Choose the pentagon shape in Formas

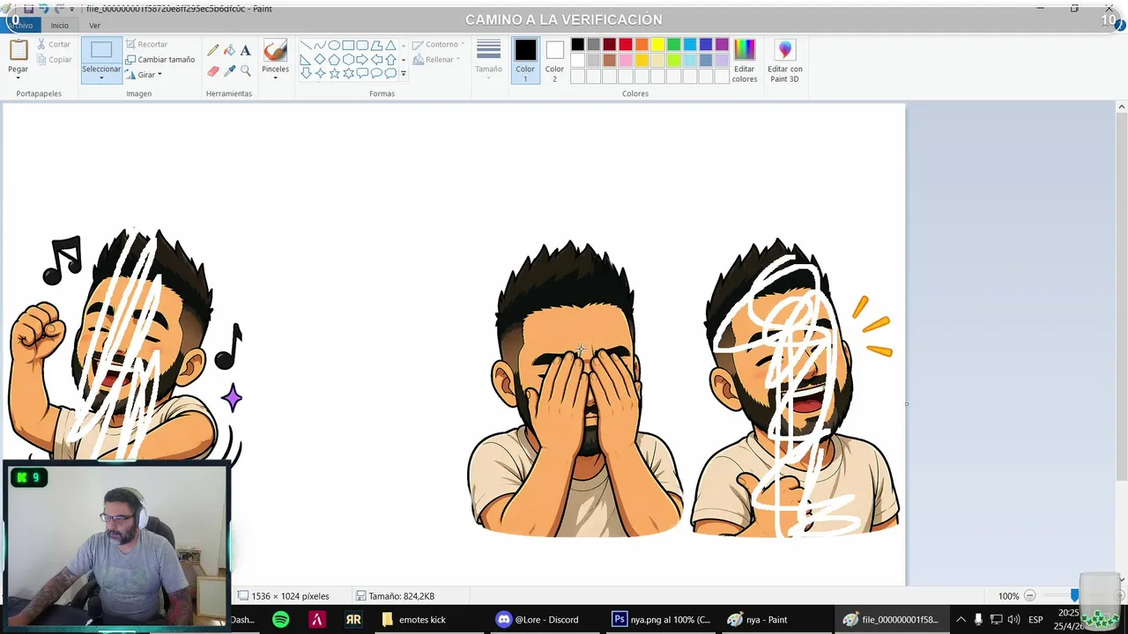click(334, 60)
